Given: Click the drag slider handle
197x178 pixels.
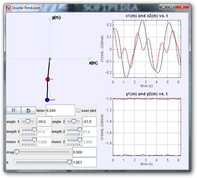Looking at the screenshot, I should click(x=17, y=152).
